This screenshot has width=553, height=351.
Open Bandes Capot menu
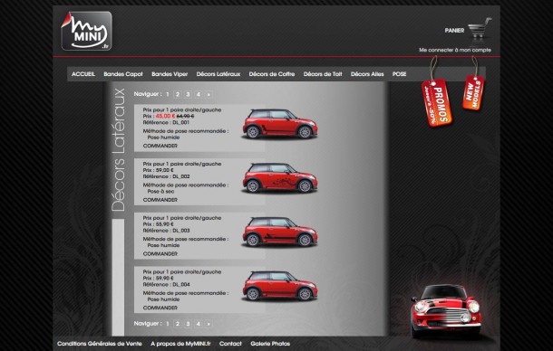[x=123, y=74]
